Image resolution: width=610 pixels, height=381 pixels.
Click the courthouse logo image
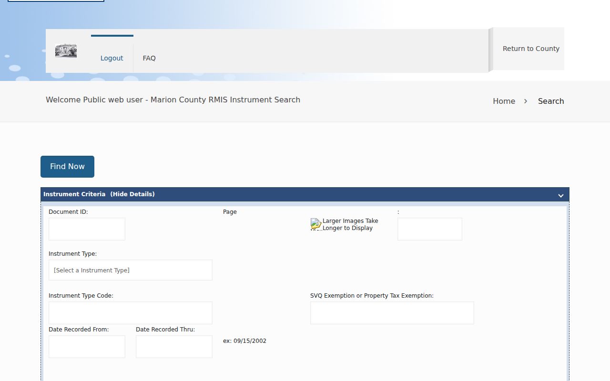[x=66, y=50]
